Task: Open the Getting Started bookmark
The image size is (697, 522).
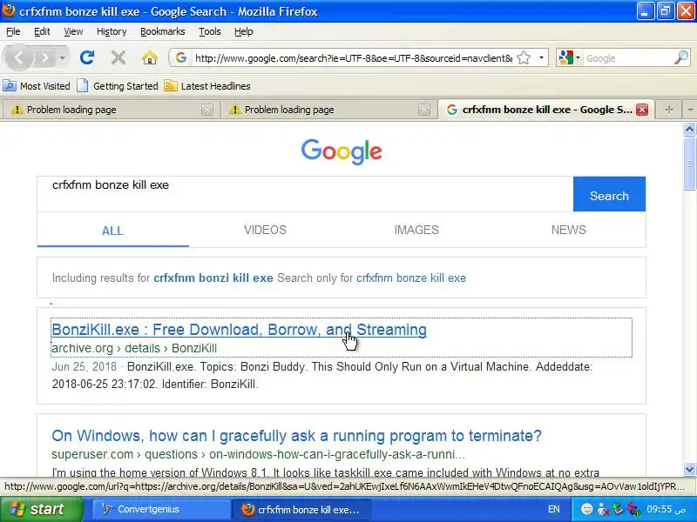Action: point(118,85)
